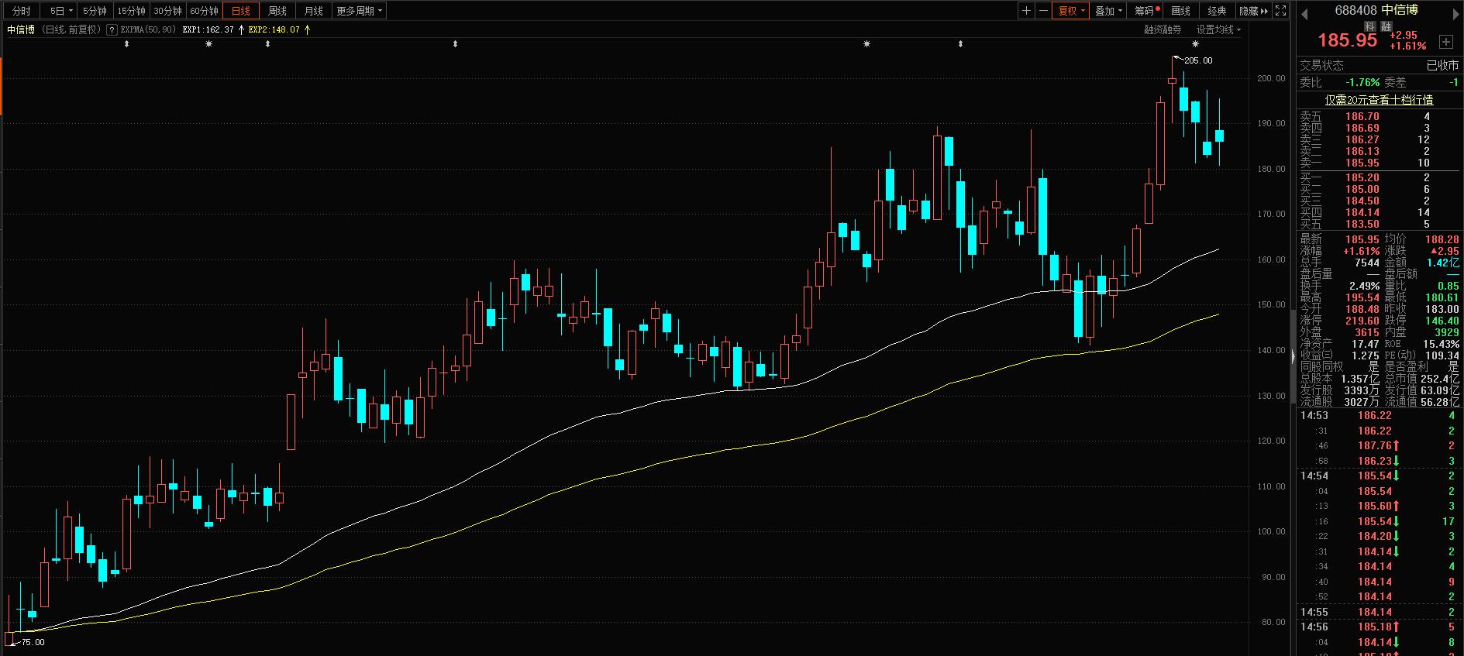The width and height of the screenshot is (1464, 656).
Task: Switch to 月线 monthly tab
Action: click(x=314, y=11)
